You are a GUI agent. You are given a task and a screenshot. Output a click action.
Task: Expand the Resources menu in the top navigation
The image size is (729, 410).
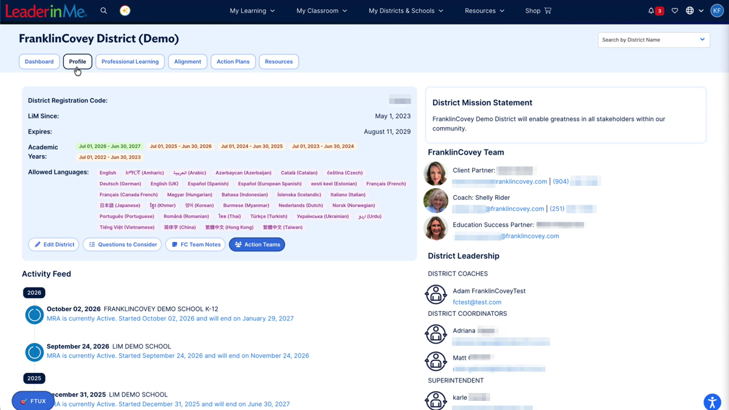tap(484, 11)
